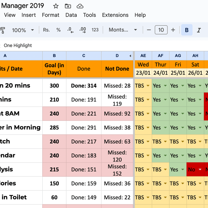Open the Montserrat font dropdown
The width and height of the screenshot is (208, 208).
click(x=123, y=30)
